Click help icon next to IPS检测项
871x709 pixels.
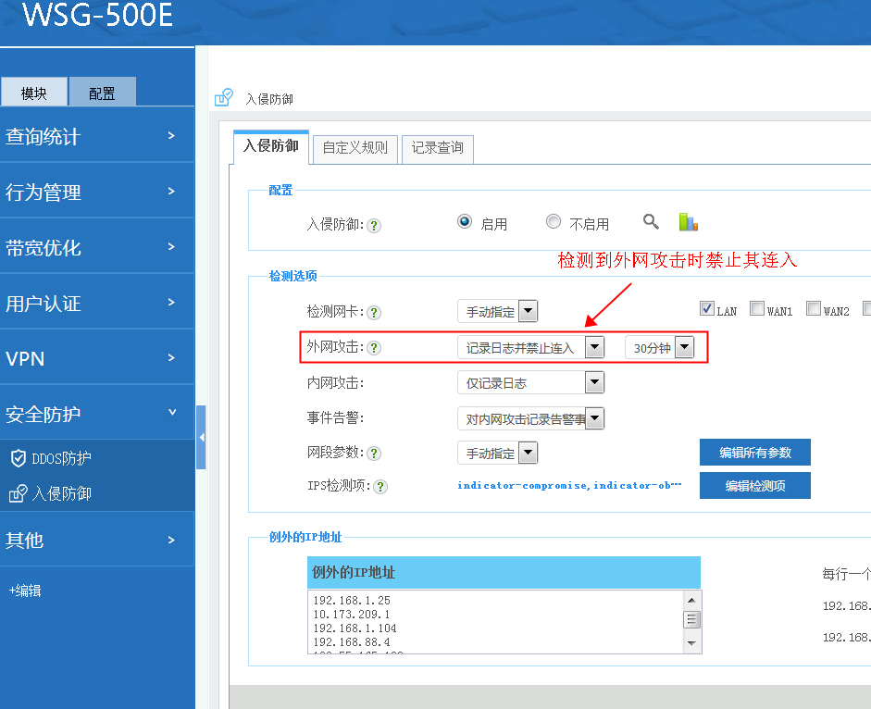click(380, 487)
